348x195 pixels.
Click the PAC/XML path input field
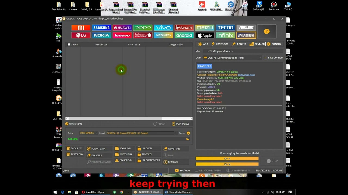click(x=132, y=139)
